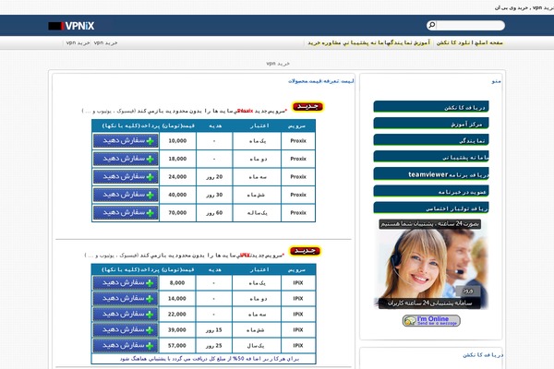Click the لیست تعرفه قیمت محصولات heading link
Screen dimensions: 554x369
320,81
